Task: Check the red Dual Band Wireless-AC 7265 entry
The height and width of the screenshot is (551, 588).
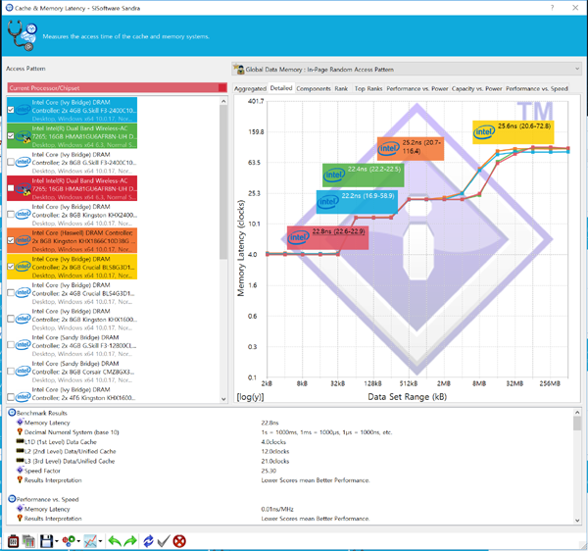Action: pos(11,188)
